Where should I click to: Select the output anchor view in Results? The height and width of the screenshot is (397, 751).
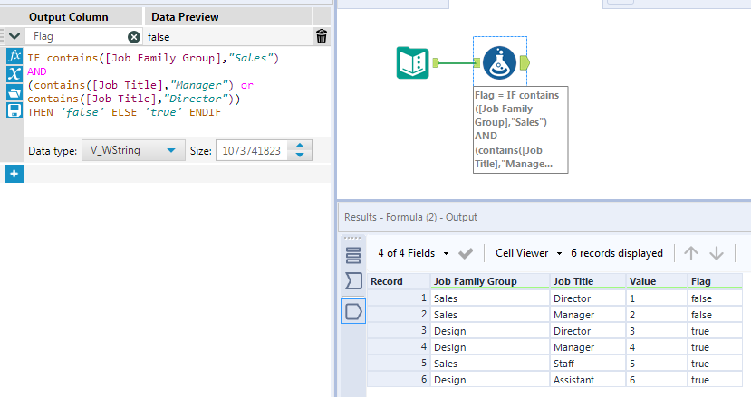(x=353, y=311)
